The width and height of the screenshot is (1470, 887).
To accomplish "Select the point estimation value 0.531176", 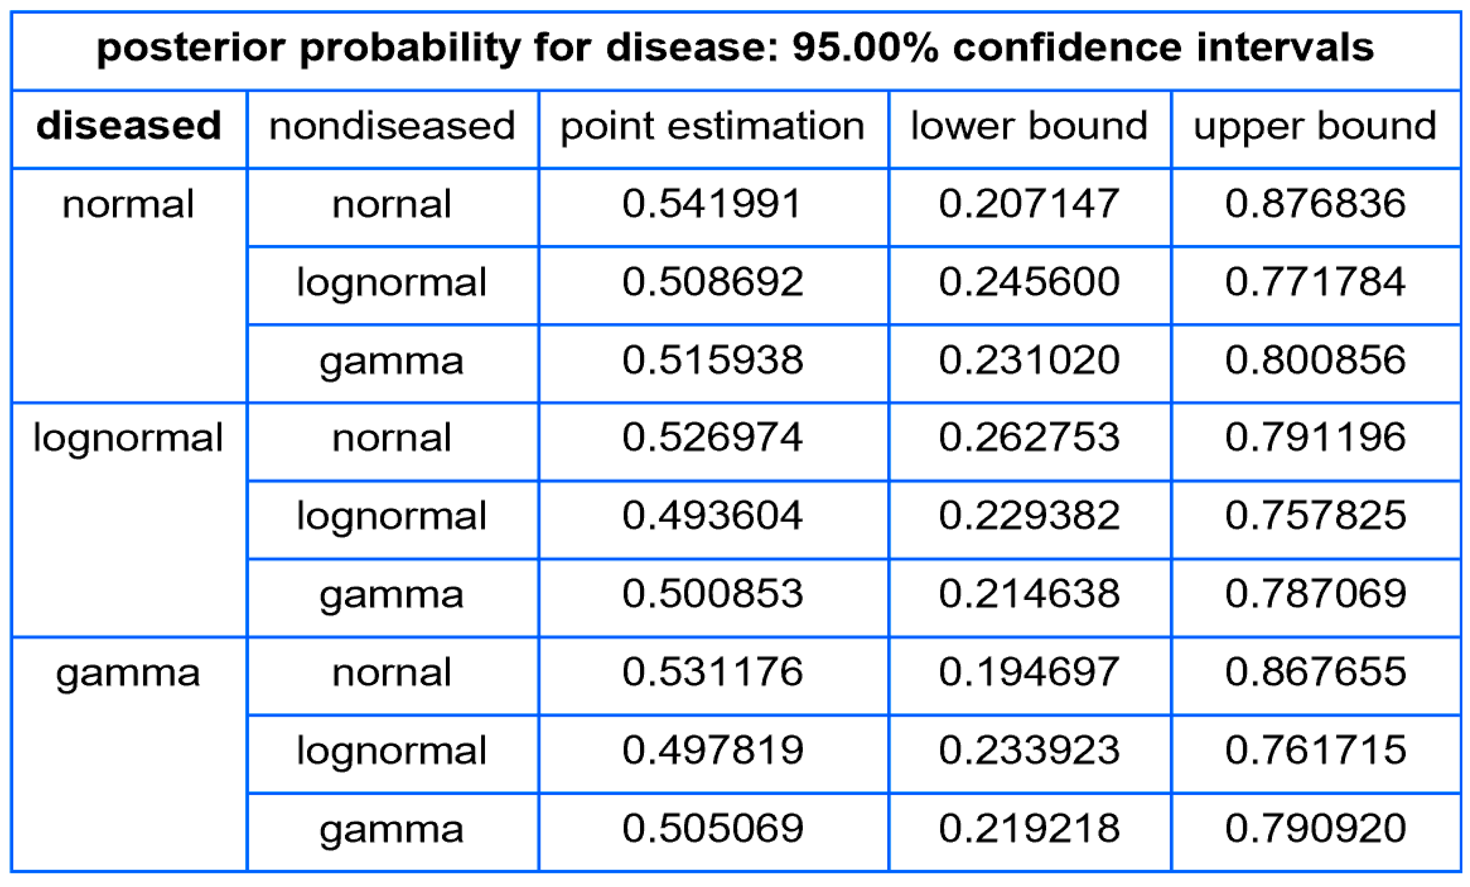I will [712, 672].
